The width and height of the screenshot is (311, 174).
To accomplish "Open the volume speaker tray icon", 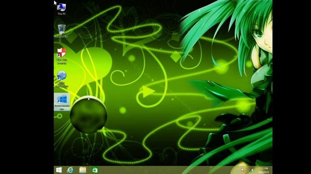I will coord(252,170).
